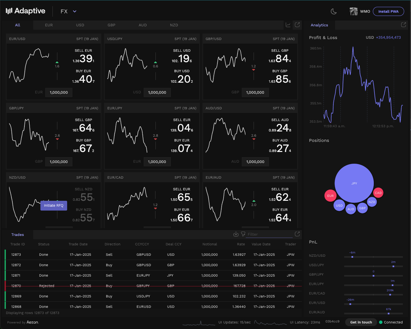Viewport: 411px width, 329px height.
Task: Pop out the Analytics panel
Action: 403,25
